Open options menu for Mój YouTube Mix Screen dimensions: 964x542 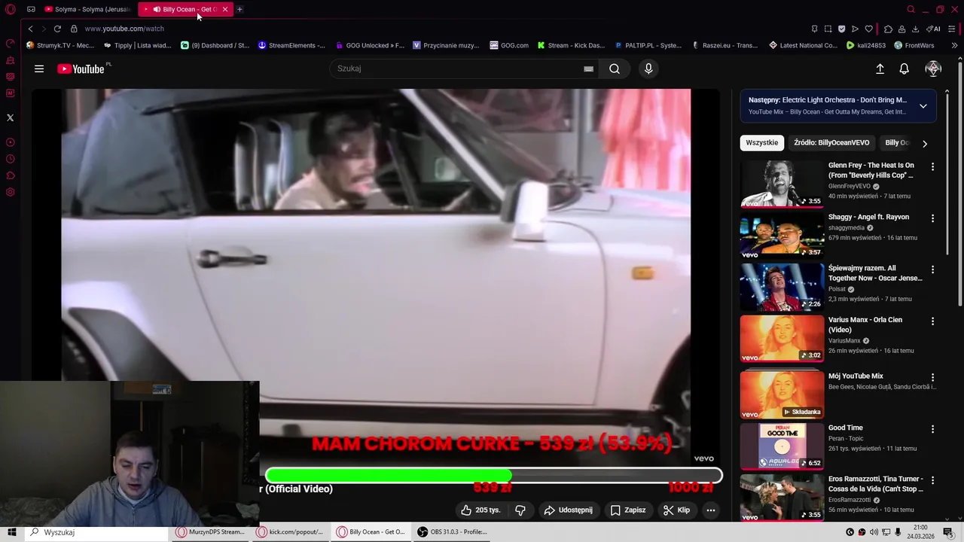tap(932, 377)
